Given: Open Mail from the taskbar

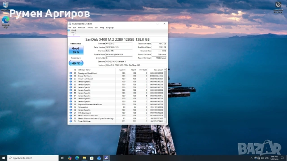Looking at the screenshot, I should click(x=99, y=158).
